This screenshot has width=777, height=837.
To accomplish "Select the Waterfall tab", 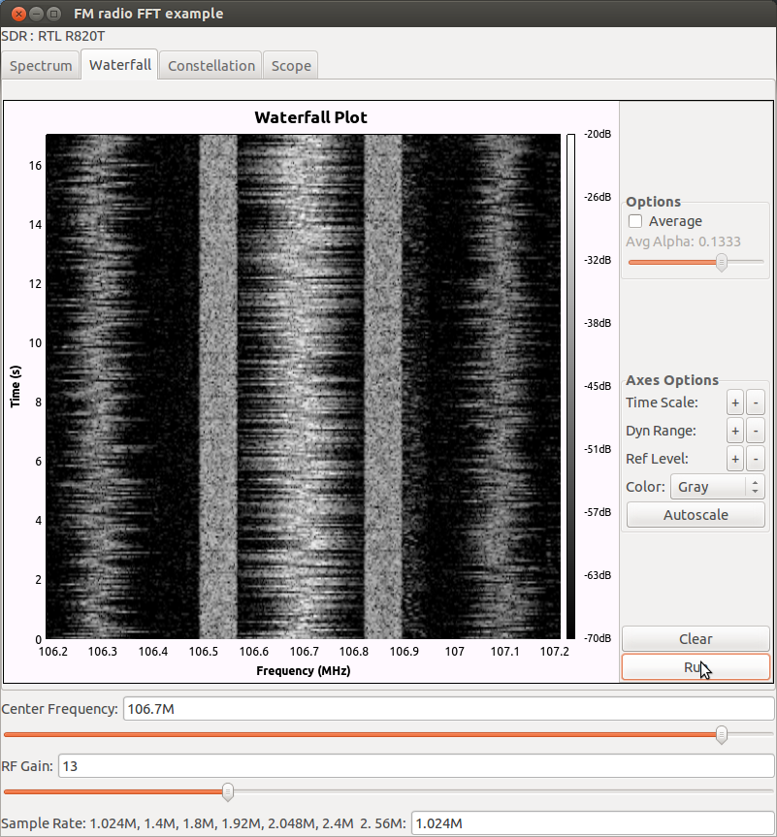I will 120,65.
